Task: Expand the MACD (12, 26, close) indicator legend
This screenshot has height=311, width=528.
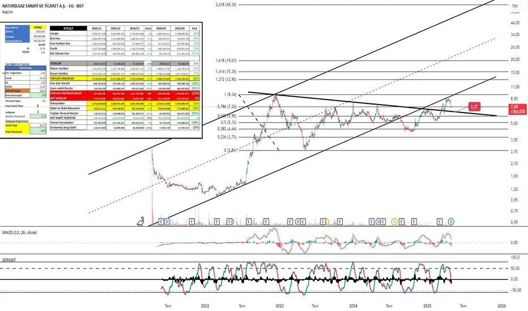Action: pos(19,232)
